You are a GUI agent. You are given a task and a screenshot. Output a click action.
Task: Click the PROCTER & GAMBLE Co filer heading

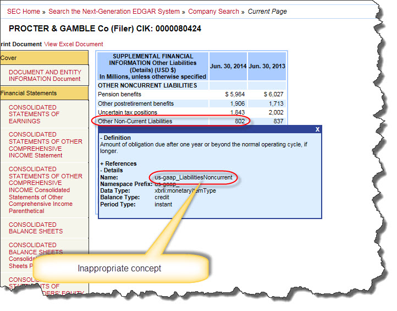105,29
